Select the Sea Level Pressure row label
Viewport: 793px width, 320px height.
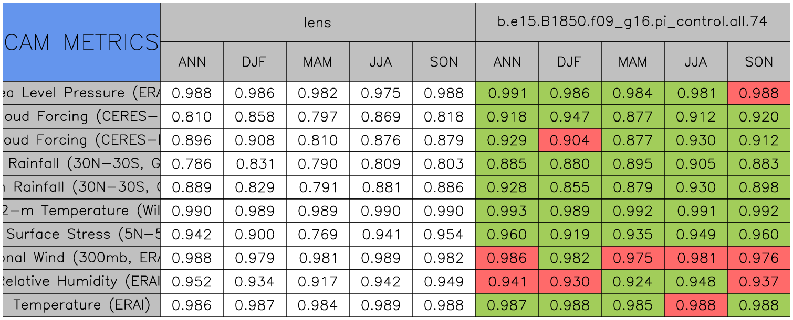coord(81,93)
